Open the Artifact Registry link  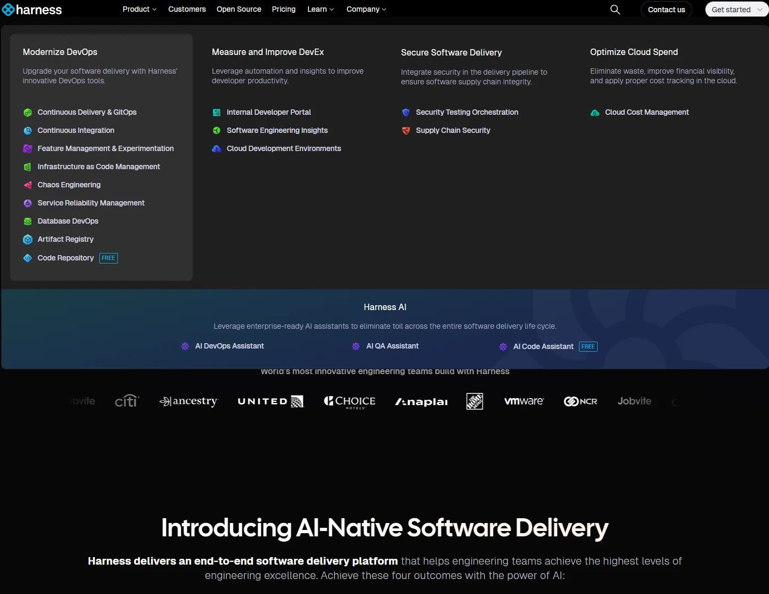pyautogui.click(x=66, y=240)
